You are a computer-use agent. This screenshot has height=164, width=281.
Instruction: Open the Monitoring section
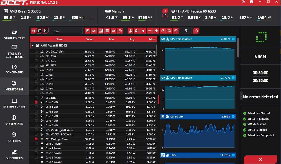14,86
